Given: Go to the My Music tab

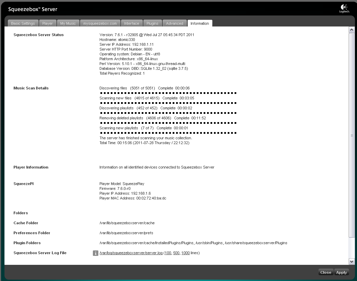Looking at the screenshot, I should [68, 23].
